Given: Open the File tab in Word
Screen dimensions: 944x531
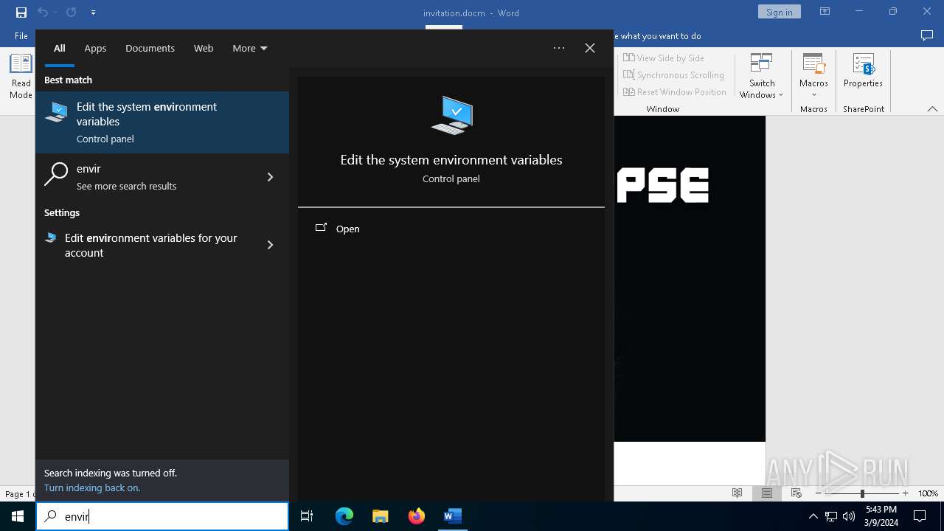Looking at the screenshot, I should coord(21,35).
